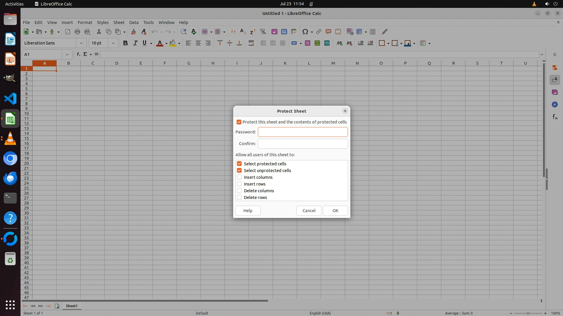Image resolution: width=563 pixels, height=316 pixels.
Task: Click the Italic formatting icon
Action: coord(135,43)
